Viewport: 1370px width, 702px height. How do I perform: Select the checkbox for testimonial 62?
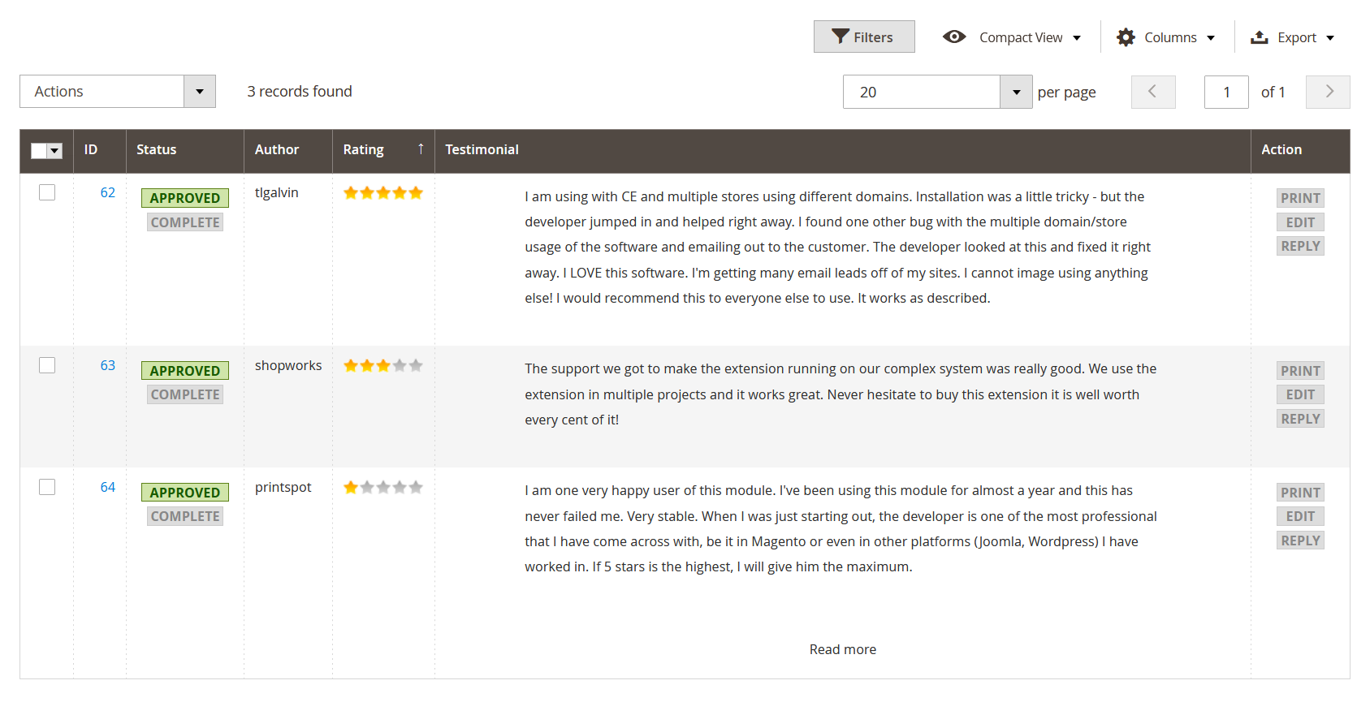pyautogui.click(x=47, y=192)
